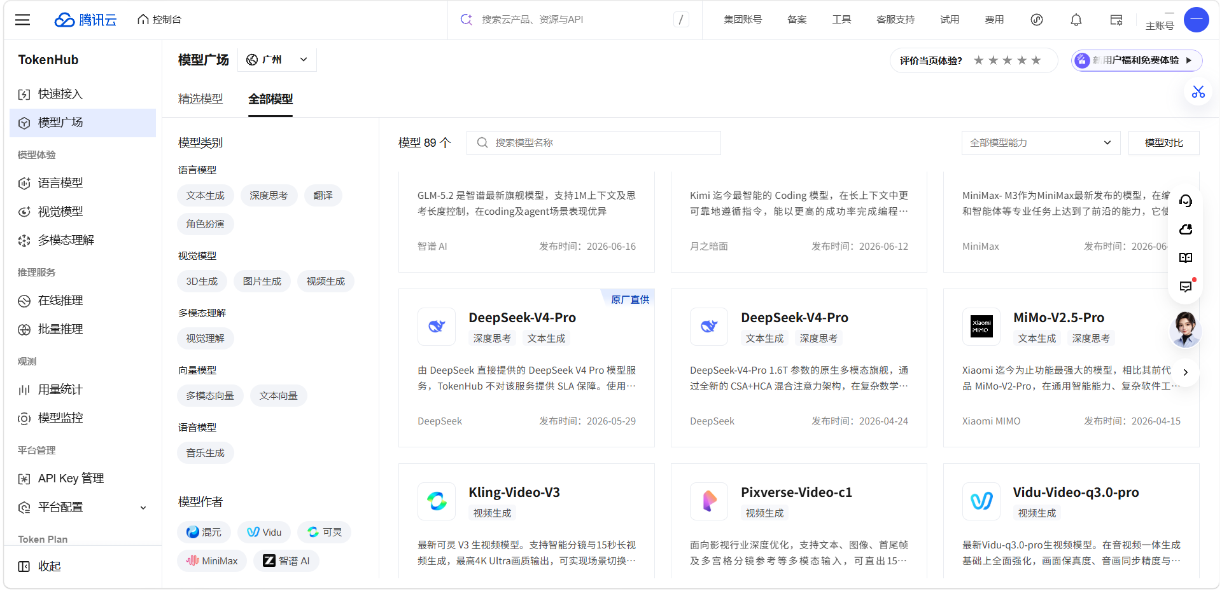Collapse the sidebar with 收起
This screenshot has height=591, width=1222.
click(x=39, y=566)
